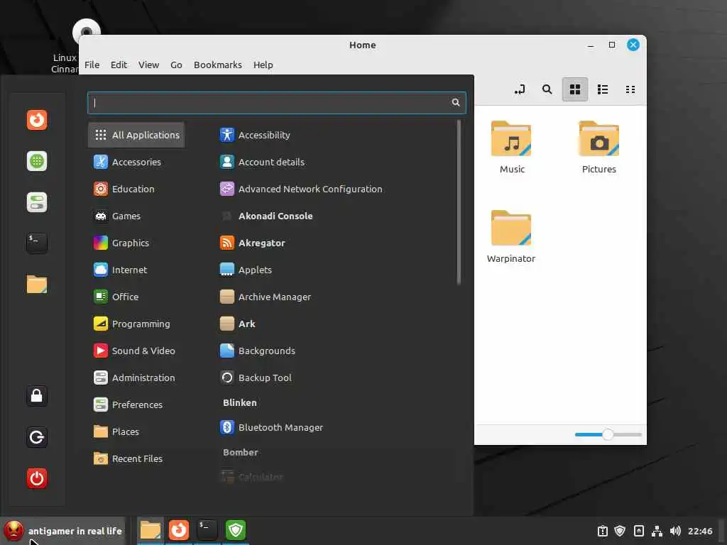Click the Lock Screen icon in the menu
Viewport: 727px width, 545px height.
[37, 396]
